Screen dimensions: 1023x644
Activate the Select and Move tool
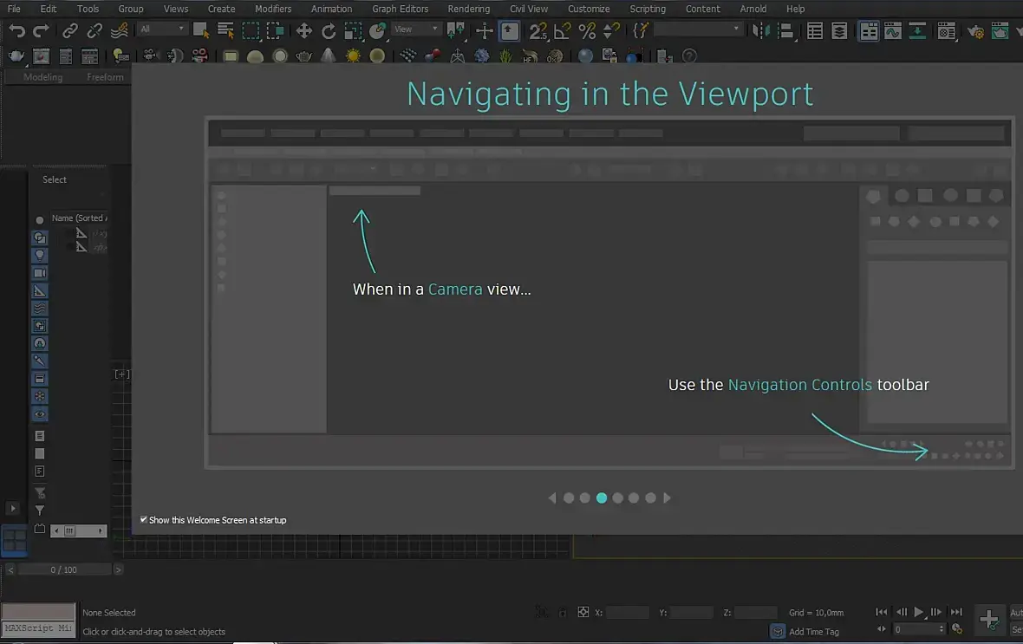pyautogui.click(x=304, y=30)
